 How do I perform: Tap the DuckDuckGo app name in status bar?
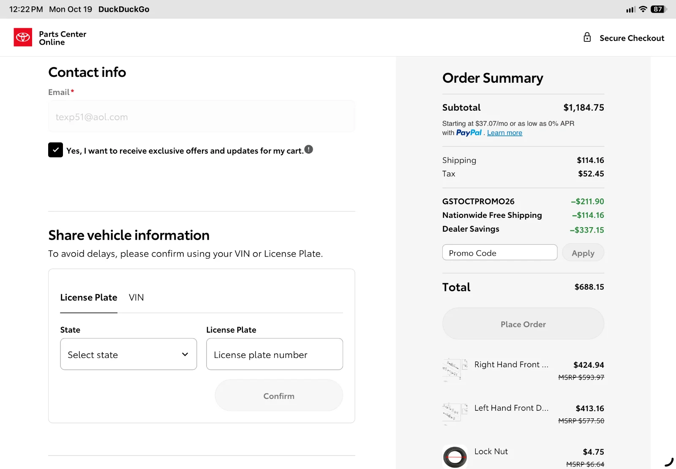pyautogui.click(x=124, y=9)
